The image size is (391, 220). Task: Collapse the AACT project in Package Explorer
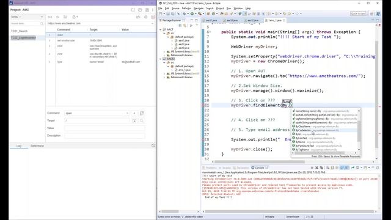click(x=160, y=29)
